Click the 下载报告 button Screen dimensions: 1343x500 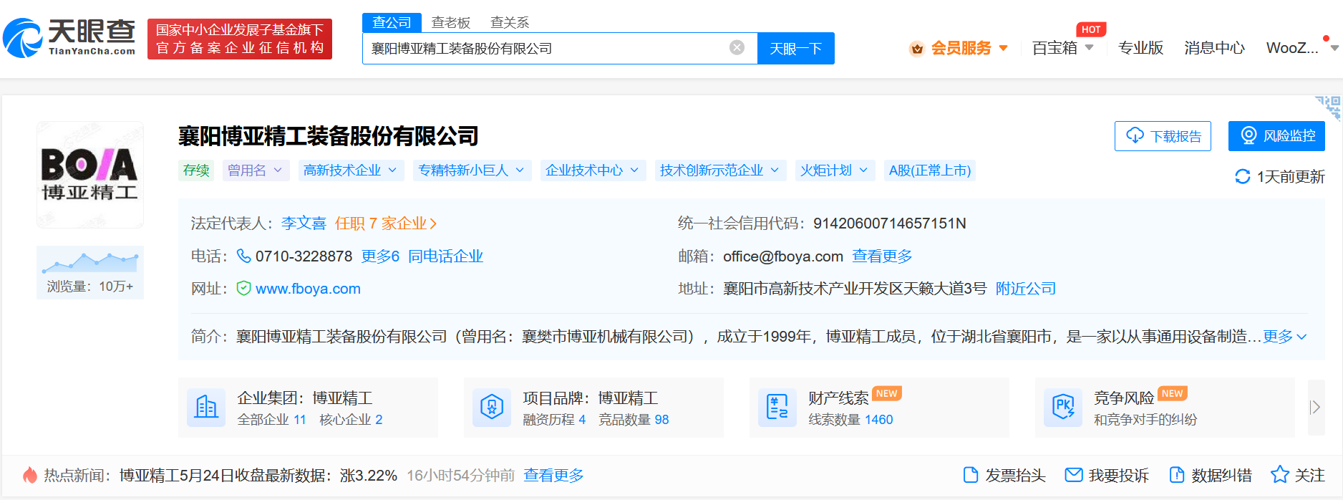click(1163, 136)
